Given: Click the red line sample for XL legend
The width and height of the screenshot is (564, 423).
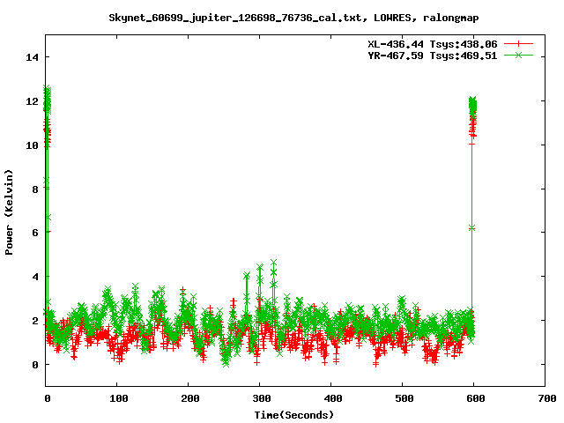Looking at the screenshot, I should 518,44.
